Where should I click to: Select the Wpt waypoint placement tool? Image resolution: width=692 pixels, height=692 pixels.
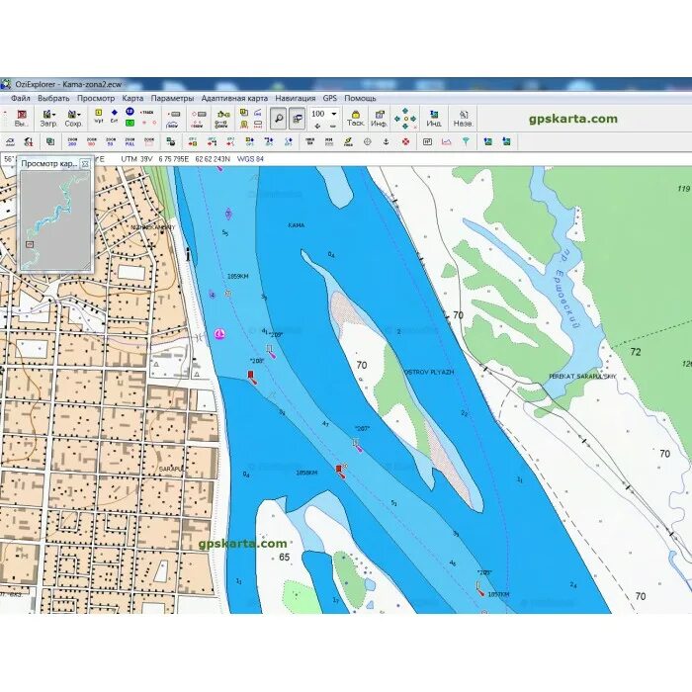[99, 116]
